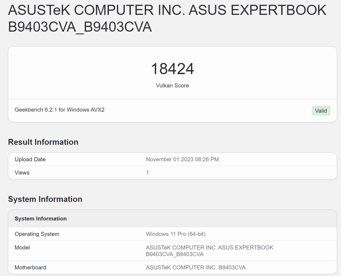Click the Geekbench 6.2.1 for Windows AVX2 text
This screenshot has height=276, width=341.
pyautogui.click(x=60, y=110)
